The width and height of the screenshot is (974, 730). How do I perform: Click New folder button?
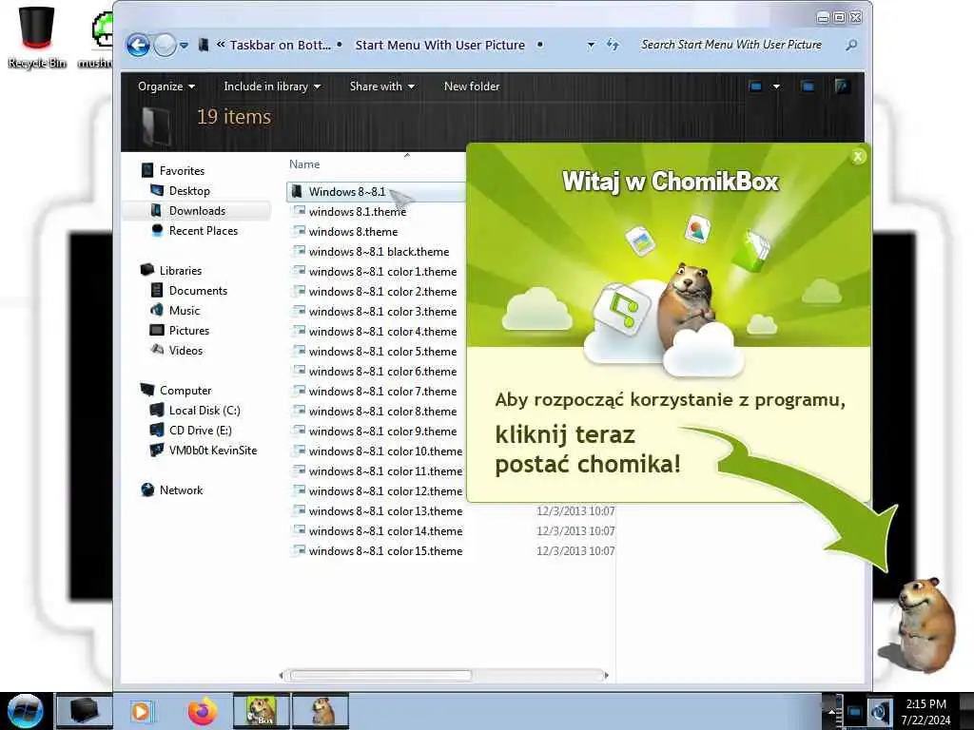click(x=472, y=86)
